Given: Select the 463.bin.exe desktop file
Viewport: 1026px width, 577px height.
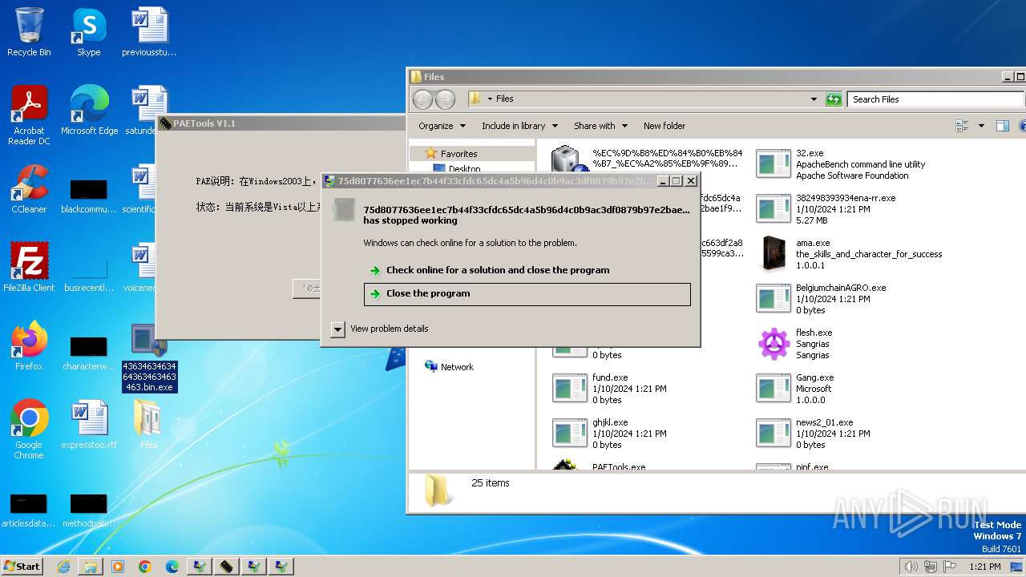Looking at the screenshot, I should pos(149,357).
